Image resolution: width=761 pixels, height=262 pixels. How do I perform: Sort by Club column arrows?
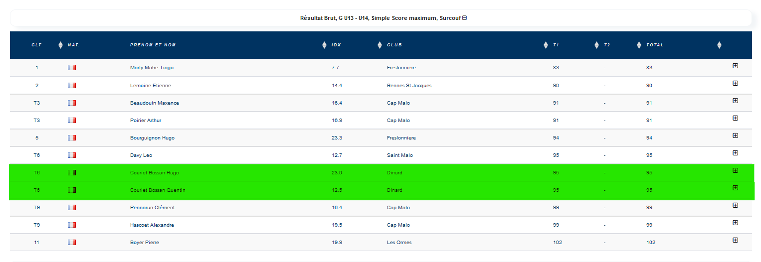[546, 45]
